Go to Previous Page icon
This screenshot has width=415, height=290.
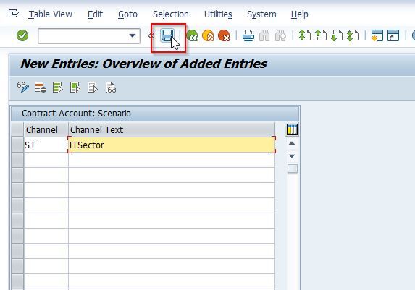click(x=321, y=35)
